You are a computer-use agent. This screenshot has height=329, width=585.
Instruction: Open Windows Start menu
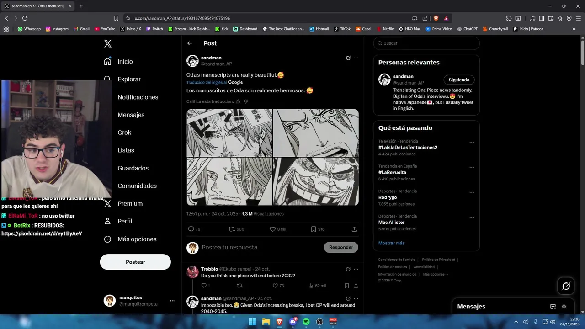tap(252, 322)
